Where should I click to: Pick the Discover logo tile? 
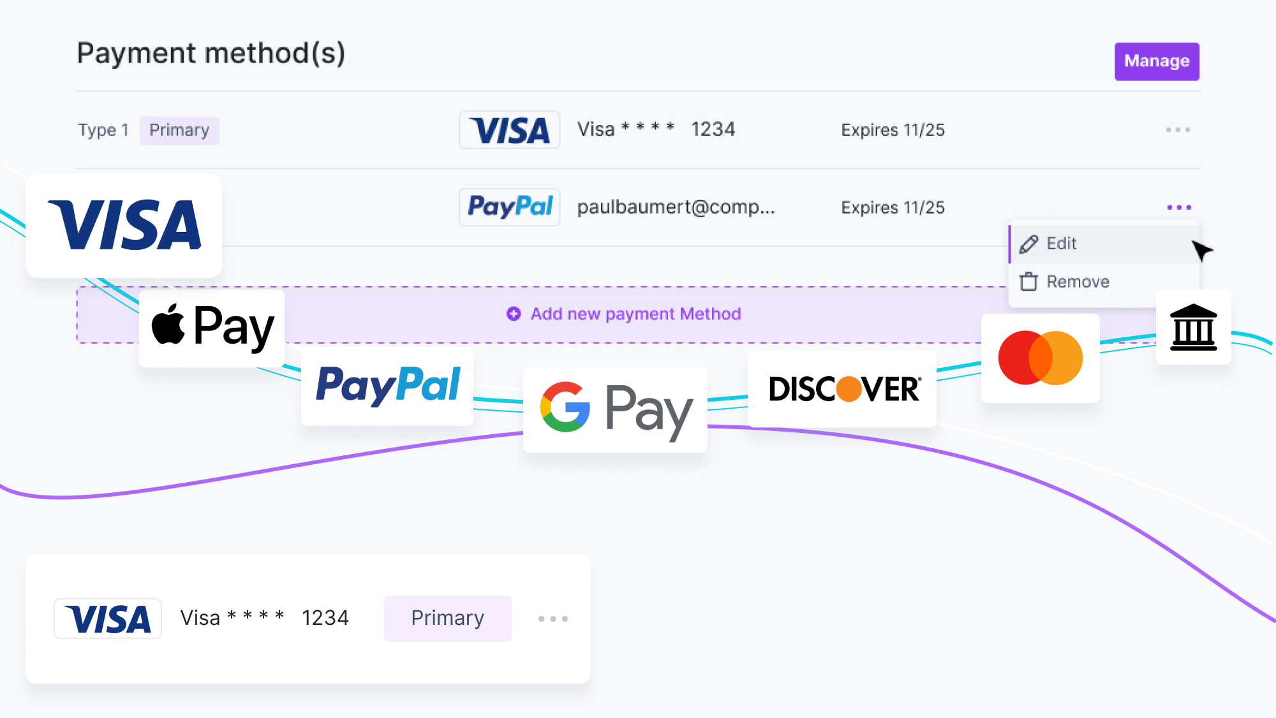pos(842,389)
